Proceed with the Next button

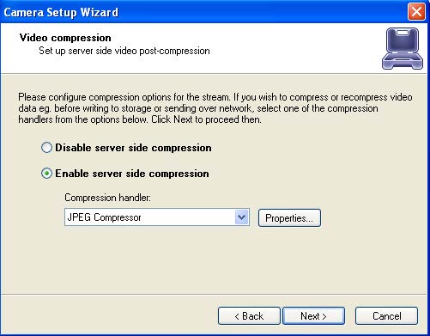pos(313,316)
